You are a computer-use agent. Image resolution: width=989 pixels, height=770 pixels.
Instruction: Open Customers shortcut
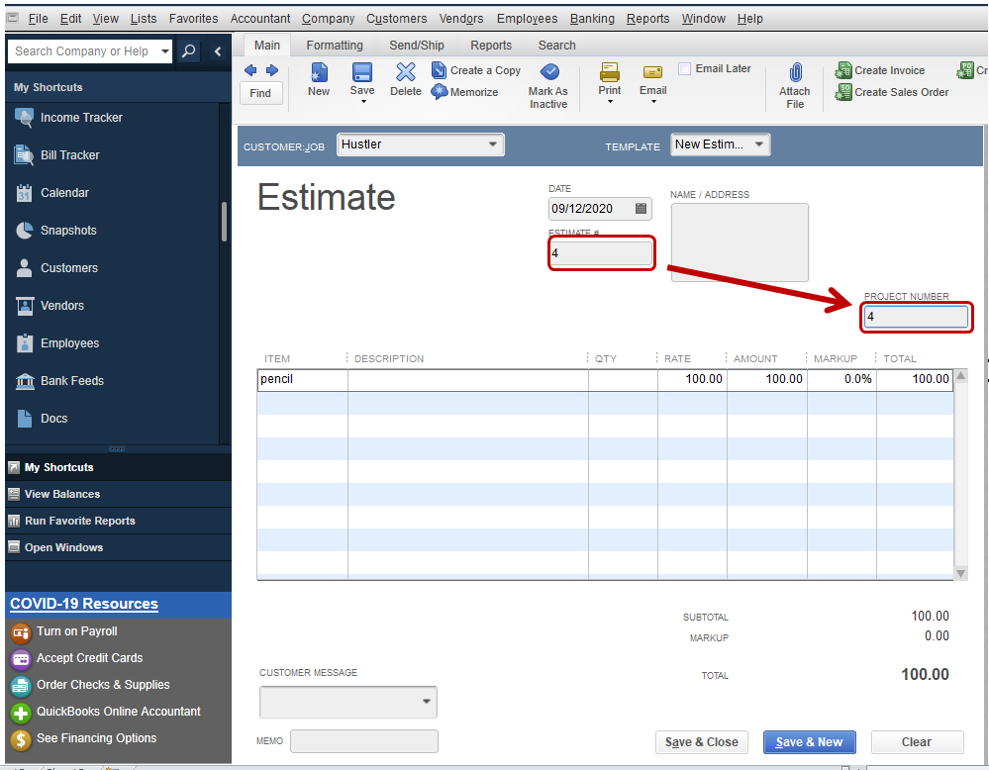tap(56, 268)
